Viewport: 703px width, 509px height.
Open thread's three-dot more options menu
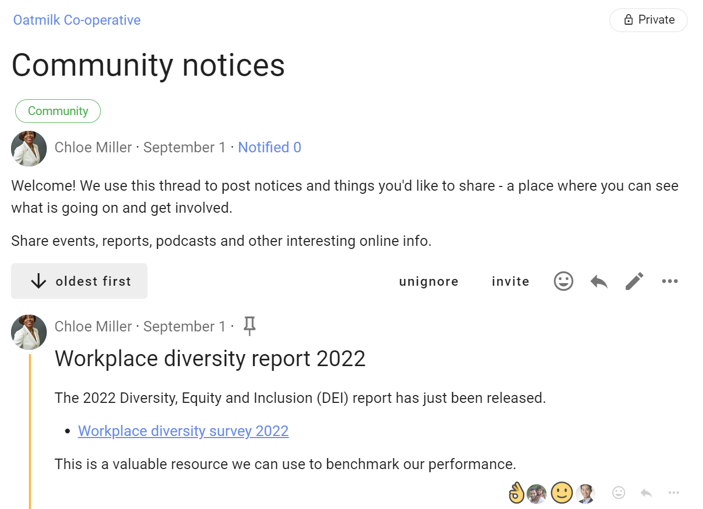point(669,281)
